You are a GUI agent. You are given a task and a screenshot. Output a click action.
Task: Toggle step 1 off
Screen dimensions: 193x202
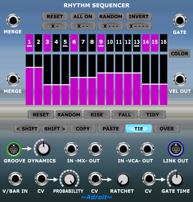(x=29, y=43)
